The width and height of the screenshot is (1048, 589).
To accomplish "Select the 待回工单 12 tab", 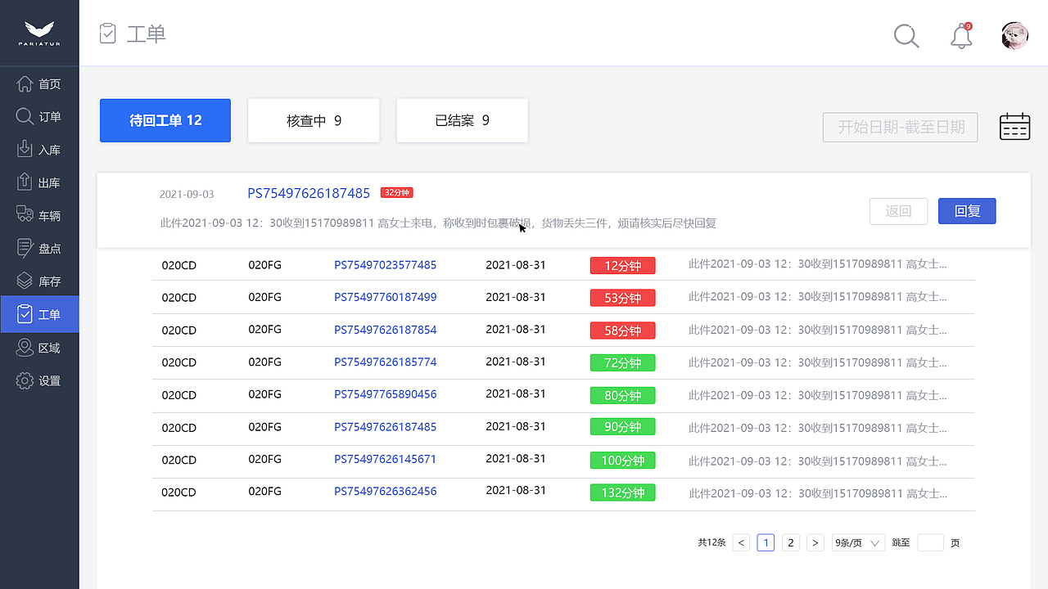I will (165, 119).
